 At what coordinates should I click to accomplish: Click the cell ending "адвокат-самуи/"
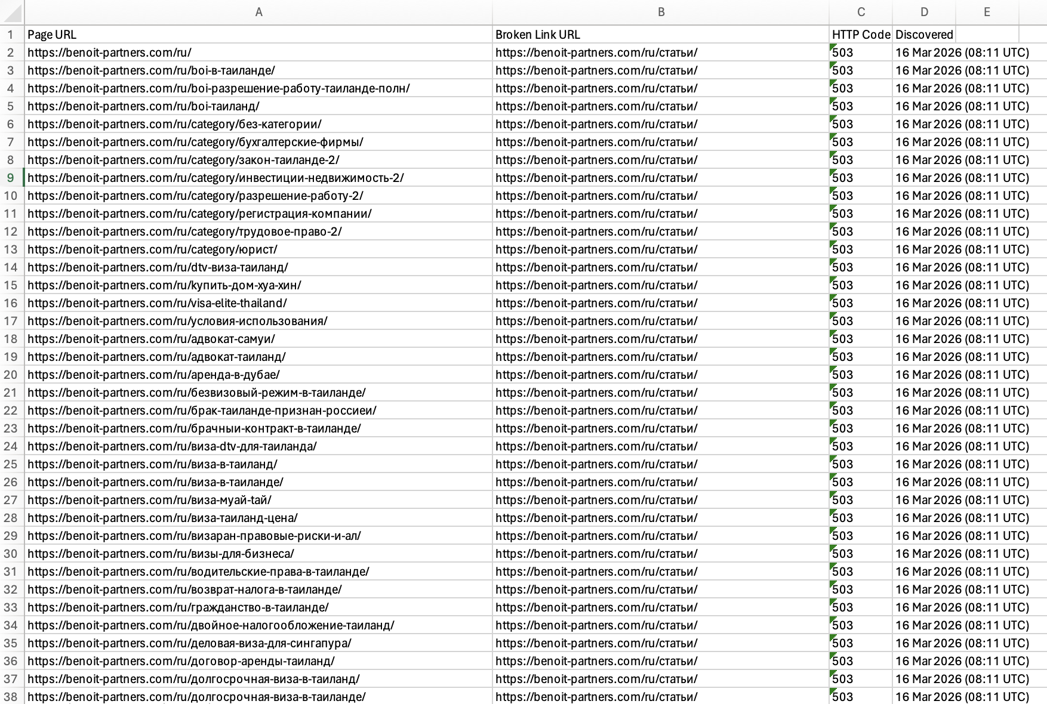click(x=258, y=339)
